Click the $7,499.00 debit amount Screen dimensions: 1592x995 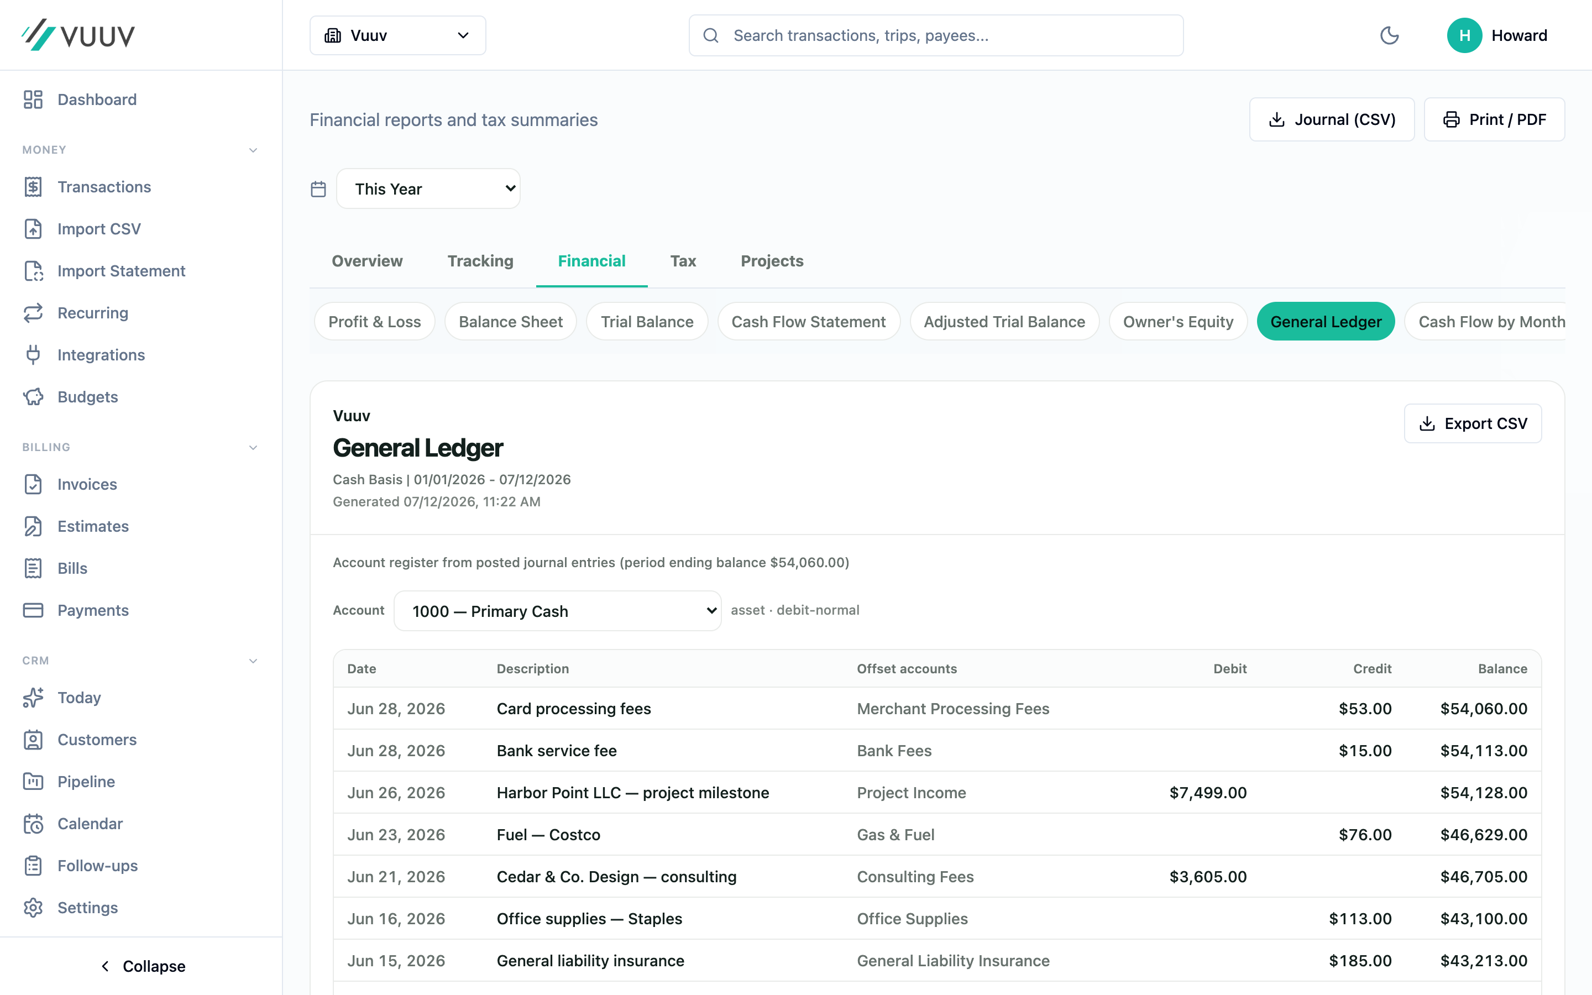click(x=1208, y=793)
